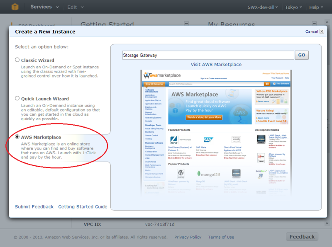Open the Terms of Use link
This screenshot has height=247, width=332.
221,237
